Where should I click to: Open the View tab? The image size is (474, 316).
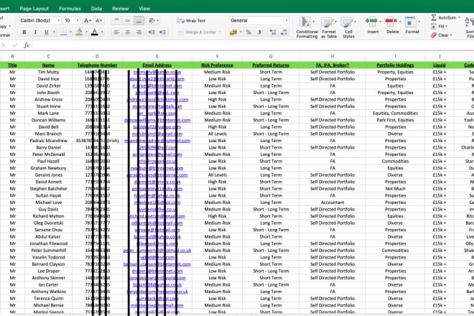coord(144,9)
